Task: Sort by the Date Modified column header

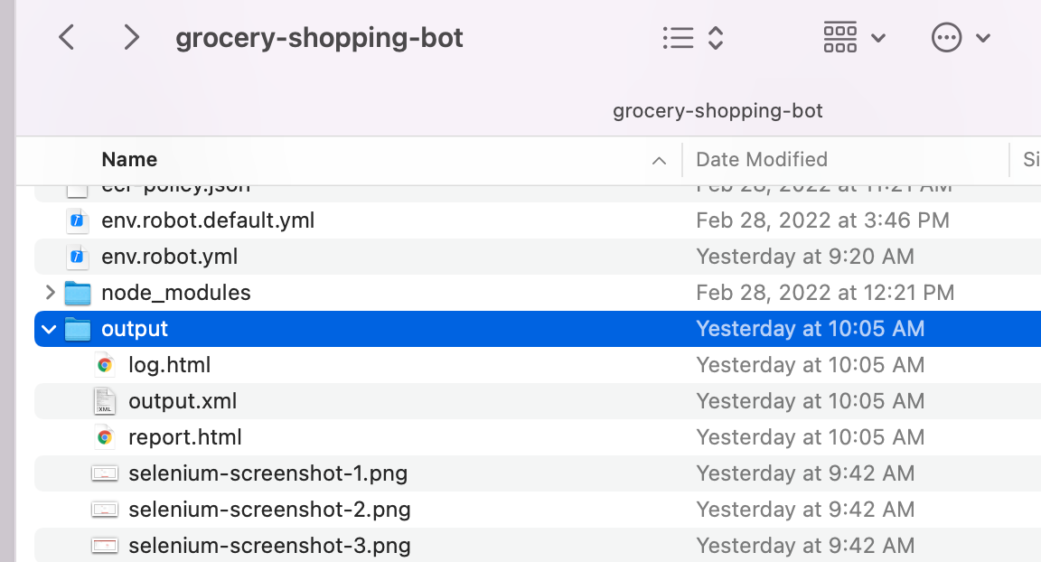Action: point(762,159)
